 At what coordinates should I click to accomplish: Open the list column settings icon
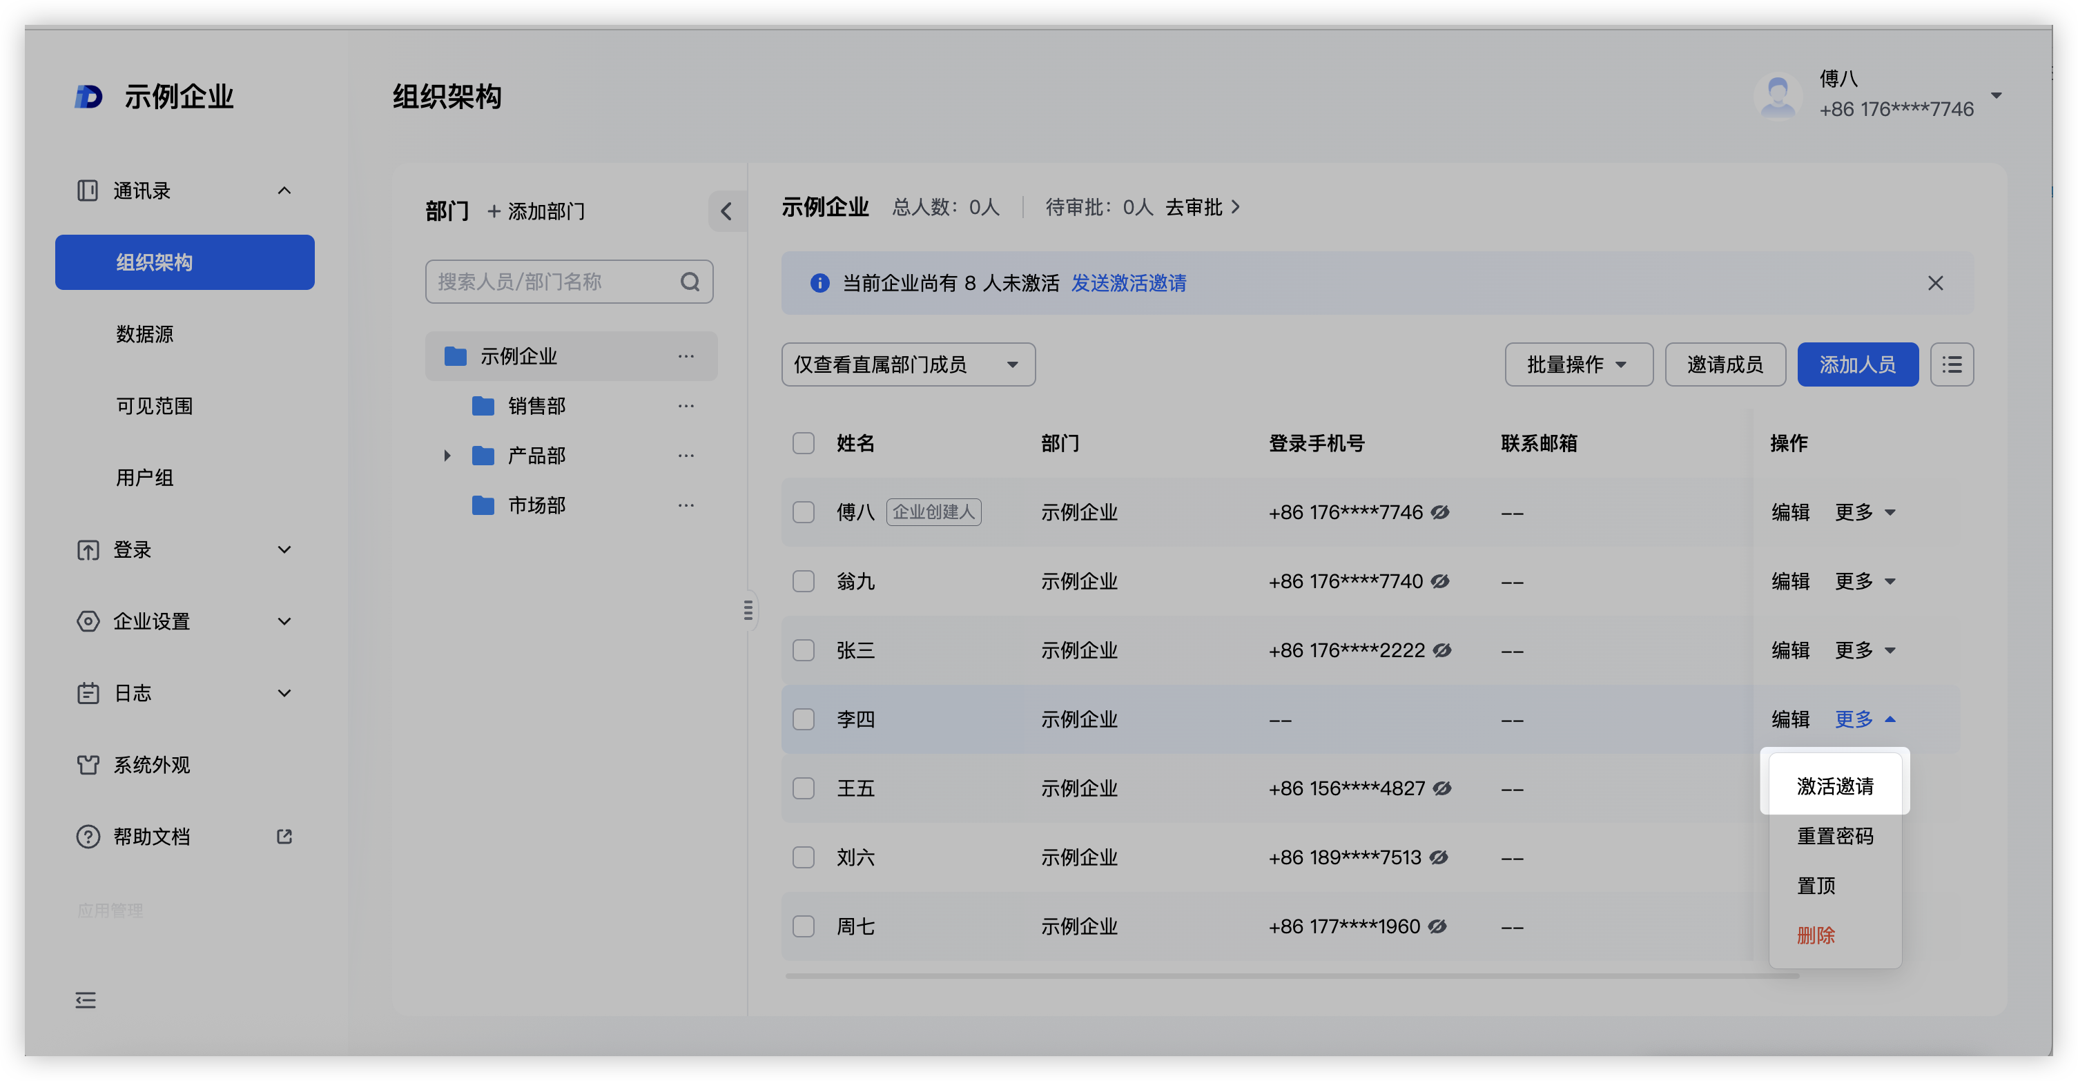point(1952,364)
